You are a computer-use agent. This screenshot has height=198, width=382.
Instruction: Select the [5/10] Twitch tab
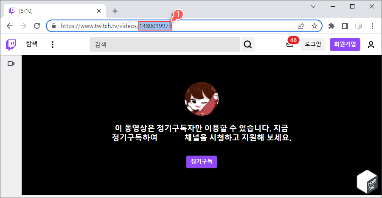[55, 11]
